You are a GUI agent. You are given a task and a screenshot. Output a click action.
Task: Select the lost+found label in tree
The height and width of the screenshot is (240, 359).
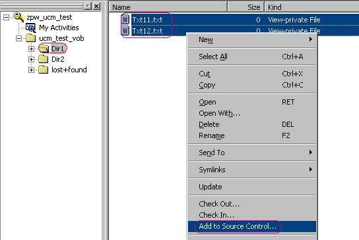[x=69, y=70]
